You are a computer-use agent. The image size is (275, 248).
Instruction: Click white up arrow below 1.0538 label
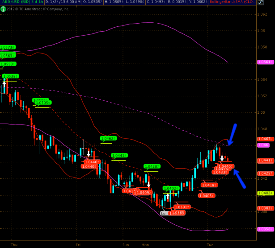(x=4, y=84)
